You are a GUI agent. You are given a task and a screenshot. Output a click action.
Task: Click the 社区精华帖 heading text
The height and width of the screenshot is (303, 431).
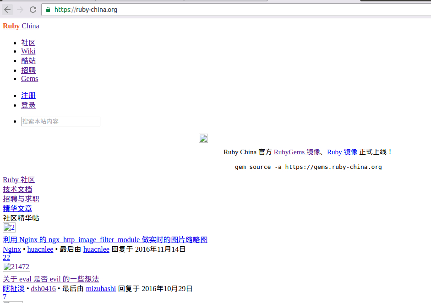tap(21, 218)
